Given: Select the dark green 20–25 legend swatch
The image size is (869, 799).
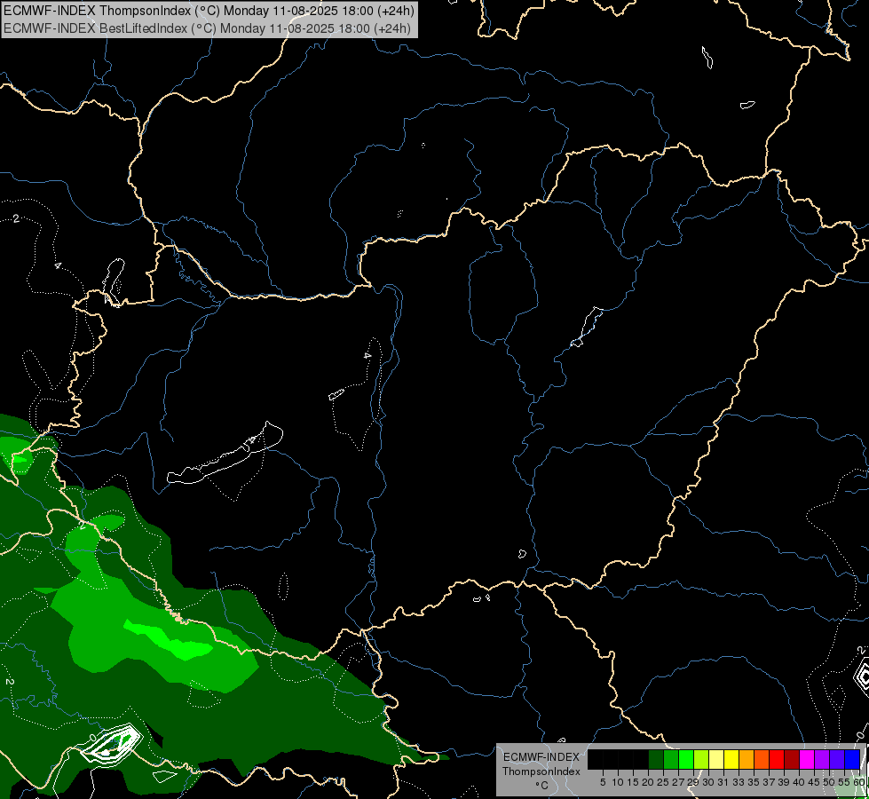Looking at the screenshot, I should (x=656, y=759).
